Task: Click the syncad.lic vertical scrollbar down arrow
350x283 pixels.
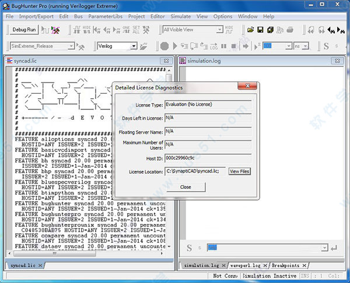Action: [x=169, y=246]
